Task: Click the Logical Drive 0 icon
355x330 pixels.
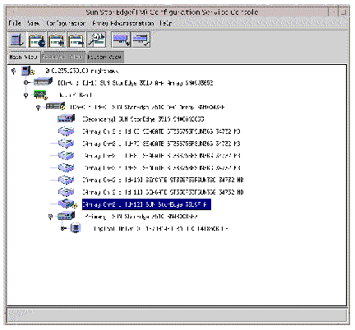Action: tap(76, 228)
